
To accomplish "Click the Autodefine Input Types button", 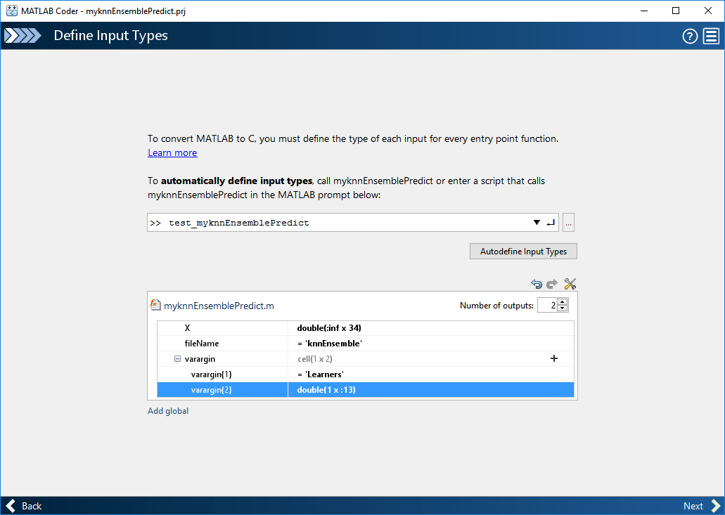I will coord(523,252).
